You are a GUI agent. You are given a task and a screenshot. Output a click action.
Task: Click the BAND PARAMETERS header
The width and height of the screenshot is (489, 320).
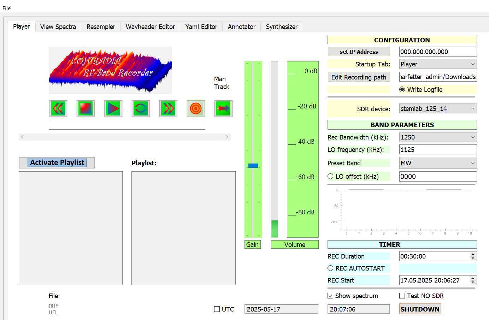click(402, 125)
